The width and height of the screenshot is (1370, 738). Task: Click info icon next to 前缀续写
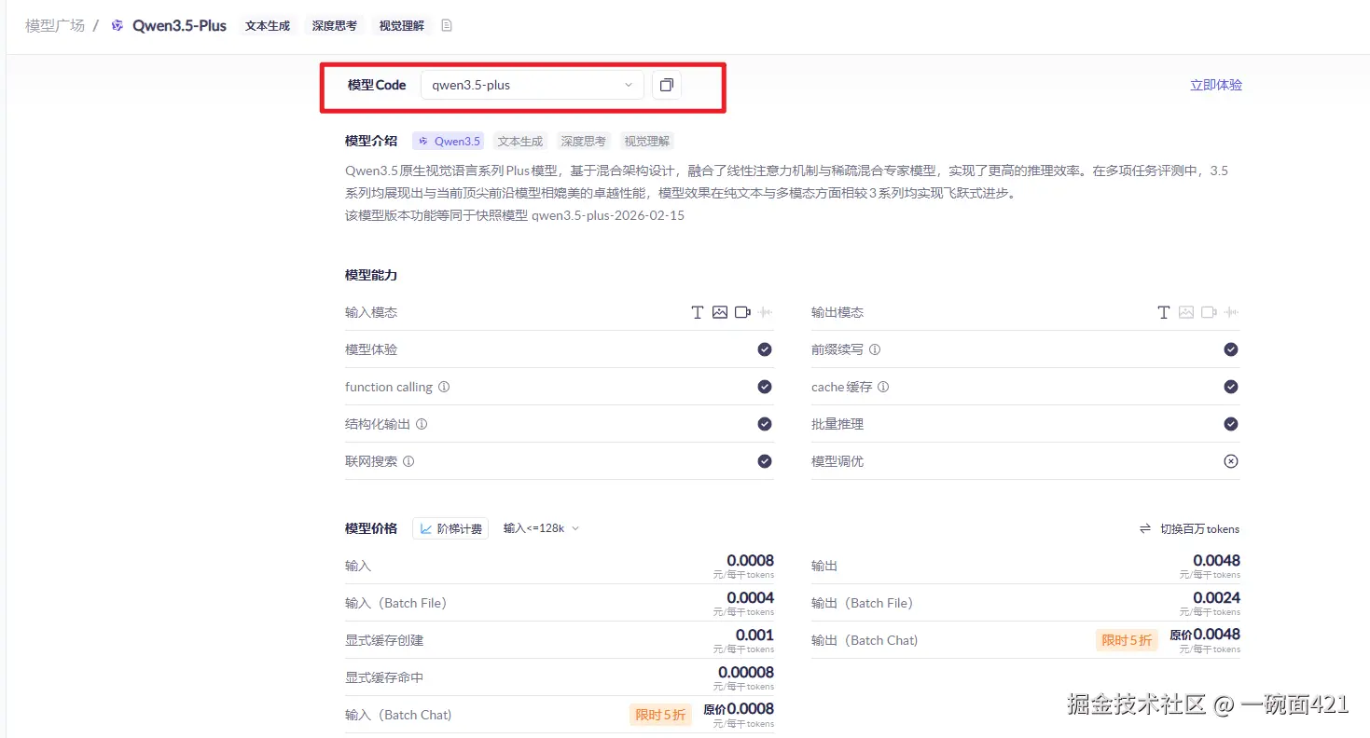click(875, 349)
